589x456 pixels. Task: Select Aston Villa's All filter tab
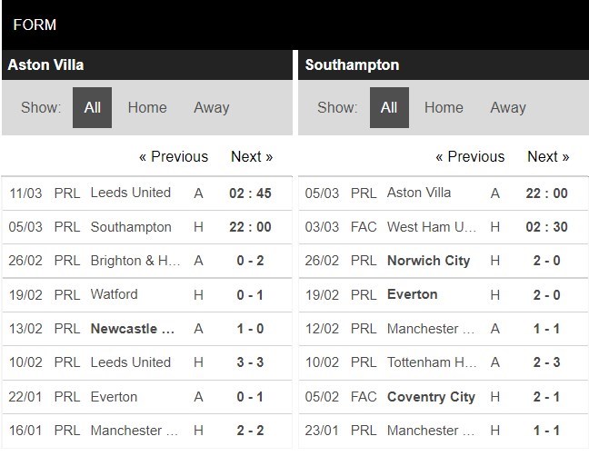click(x=92, y=107)
